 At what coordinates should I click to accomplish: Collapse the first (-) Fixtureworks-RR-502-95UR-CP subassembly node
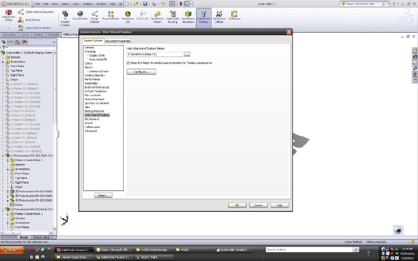[x=3, y=156]
